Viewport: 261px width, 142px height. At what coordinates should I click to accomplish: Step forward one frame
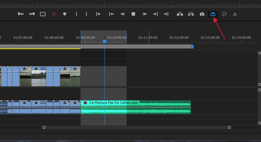pos(145,14)
